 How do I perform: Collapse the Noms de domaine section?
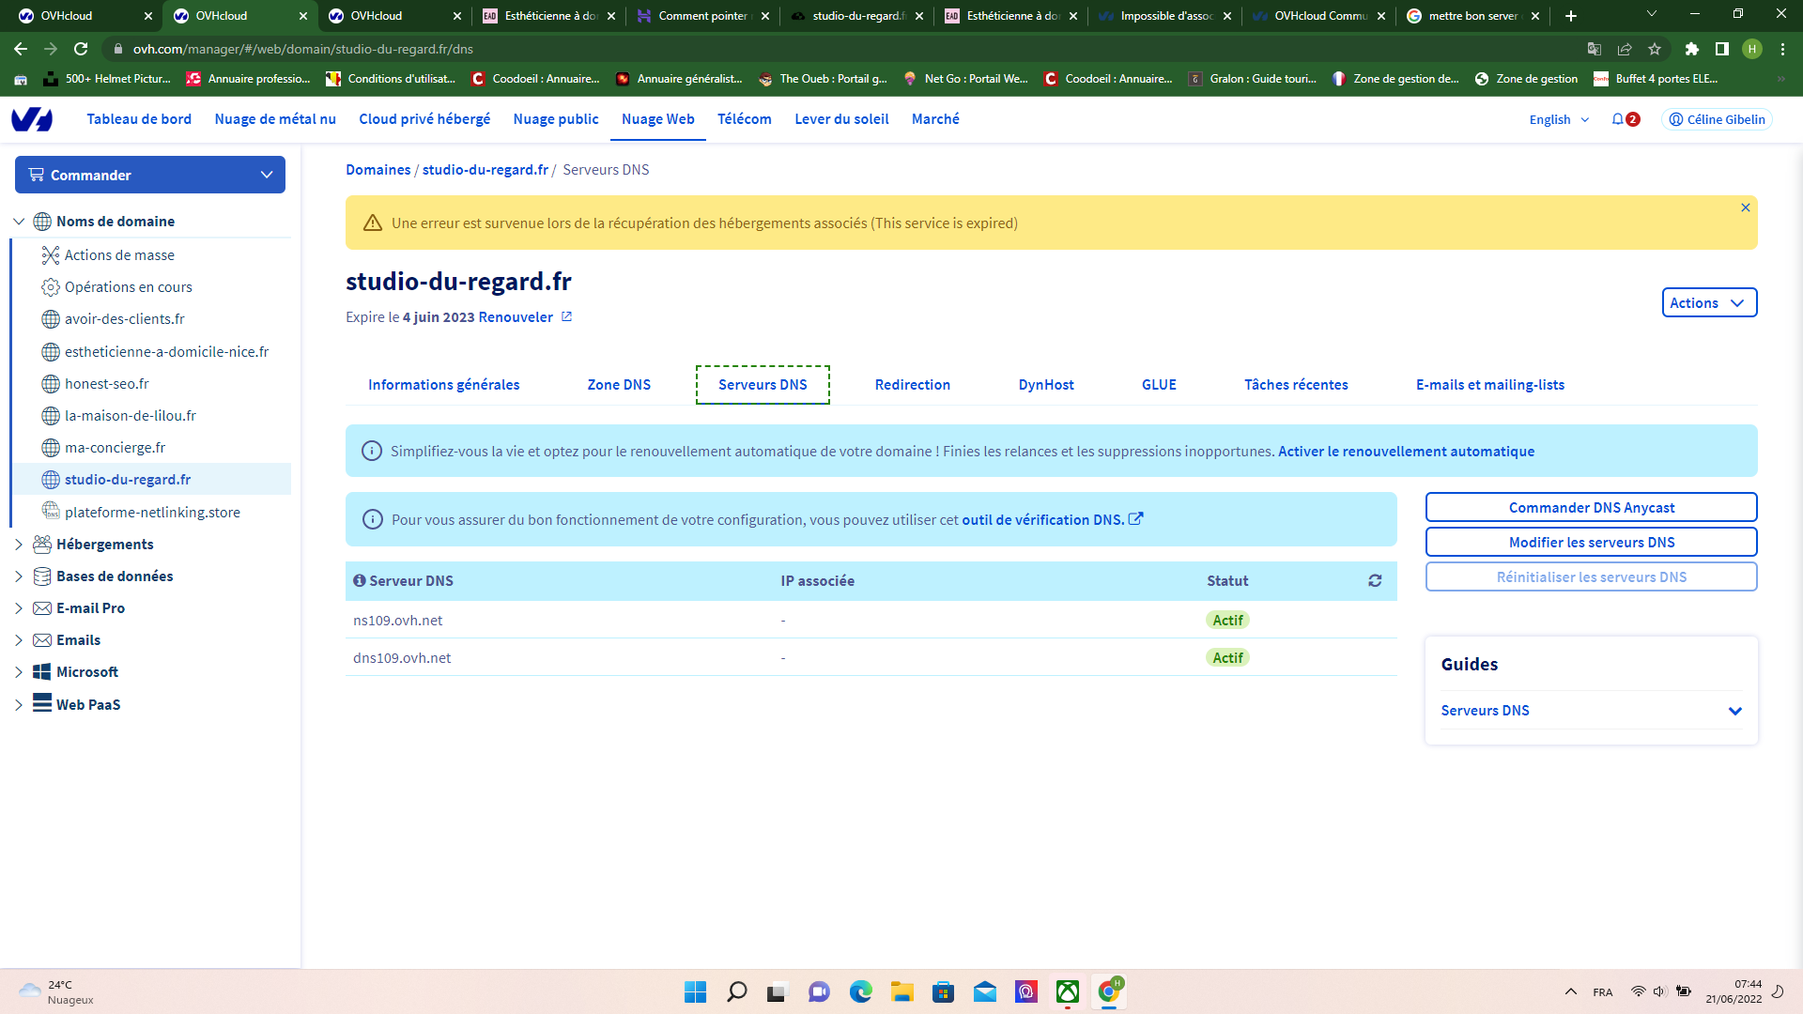pos(19,222)
